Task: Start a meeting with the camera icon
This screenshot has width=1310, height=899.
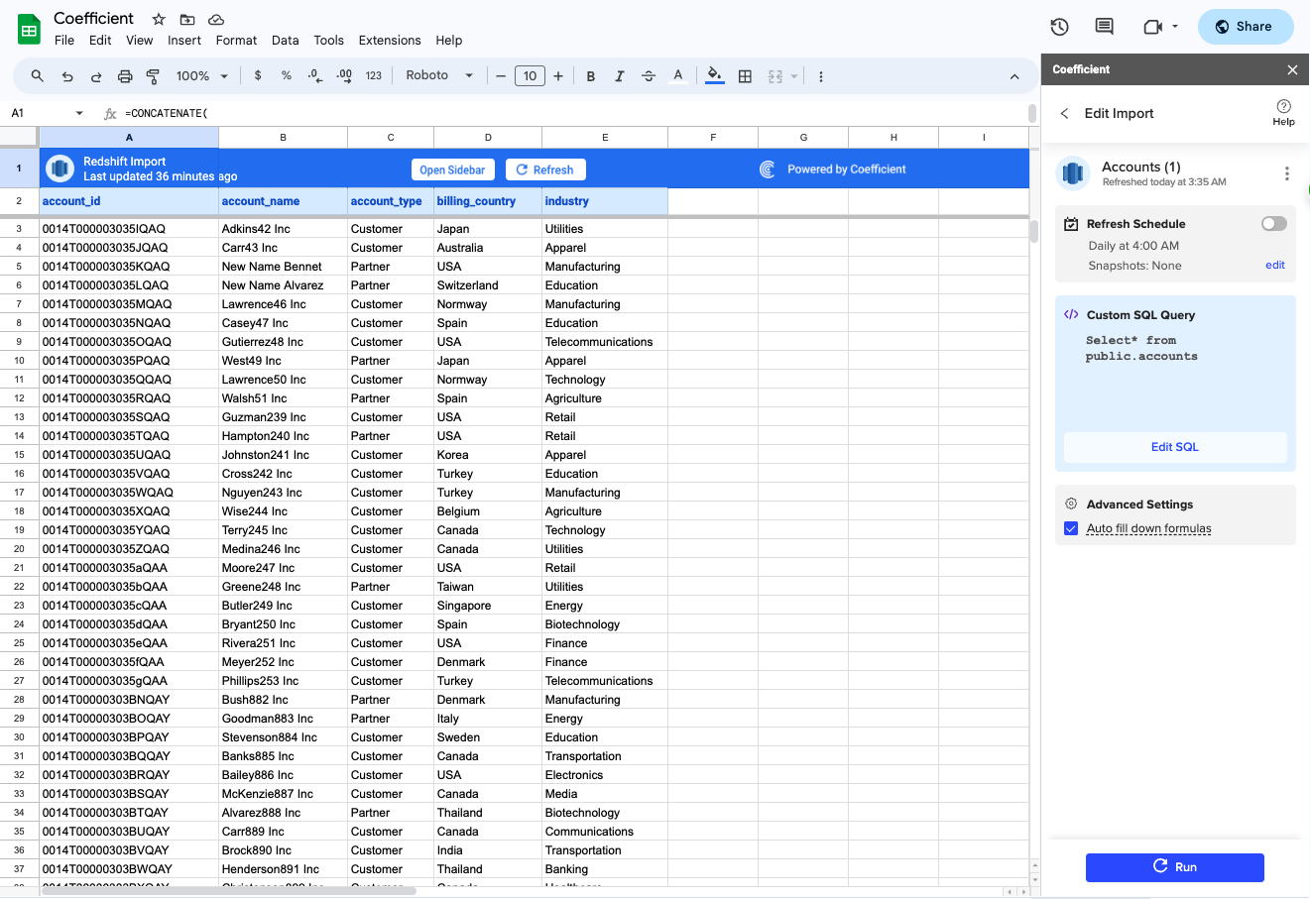Action: (1152, 27)
